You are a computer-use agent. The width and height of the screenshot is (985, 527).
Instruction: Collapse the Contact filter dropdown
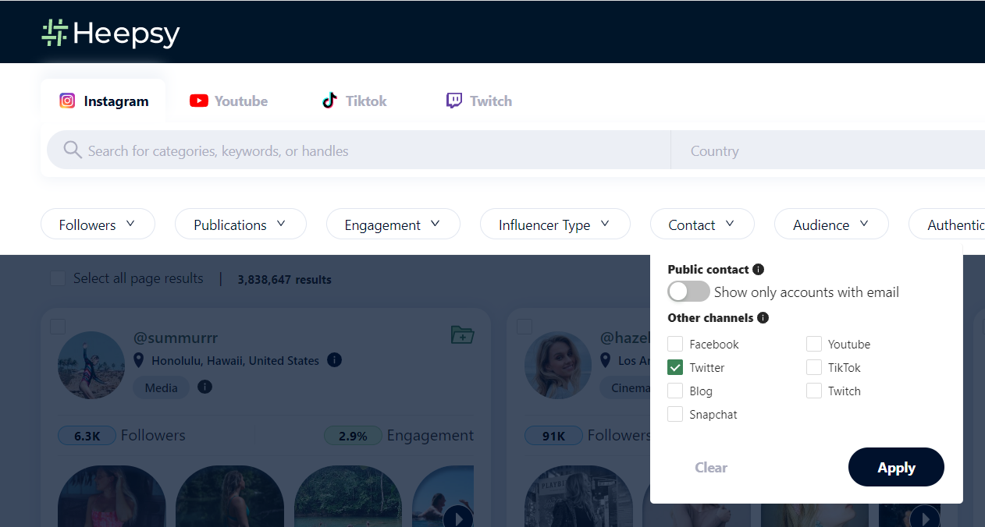tap(702, 224)
